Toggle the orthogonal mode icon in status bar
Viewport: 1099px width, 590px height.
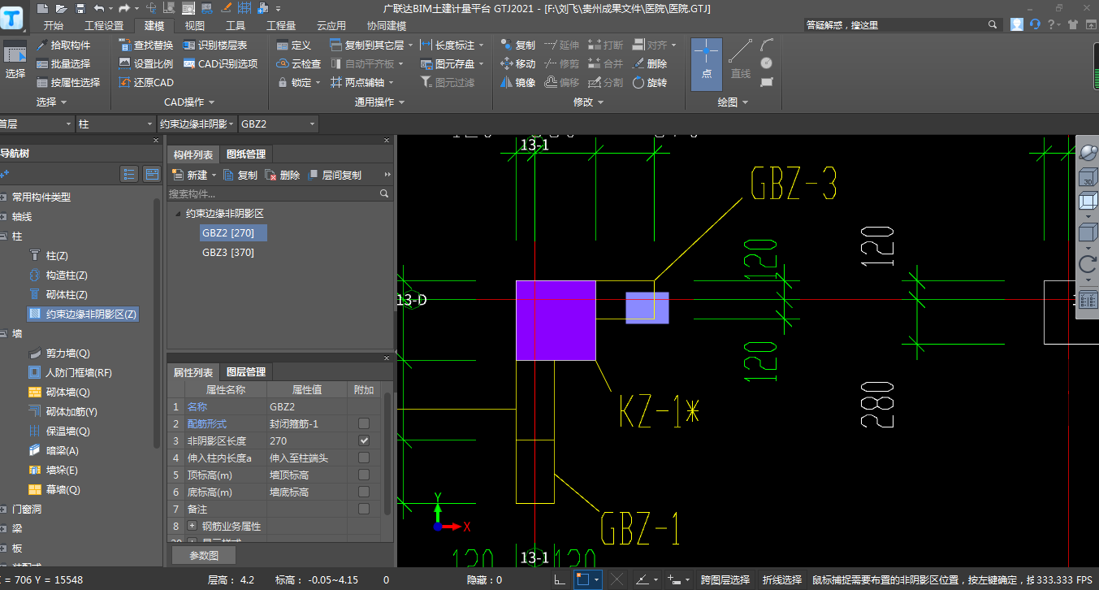coord(559,580)
